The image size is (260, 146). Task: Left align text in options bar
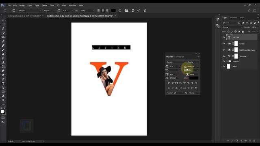coord(98,11)
